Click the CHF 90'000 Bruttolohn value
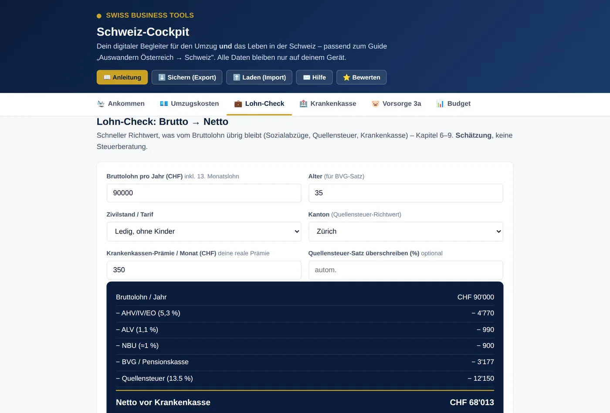Viewport: 610px width, 413px height. tap(475, 297)
